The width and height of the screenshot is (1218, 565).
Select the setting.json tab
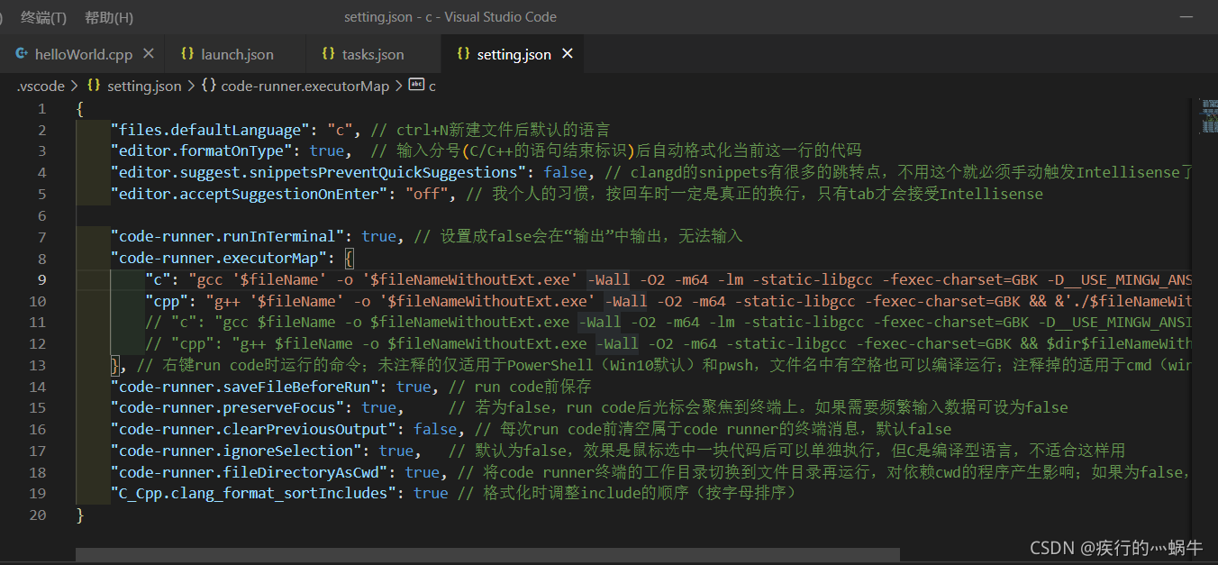pos(514,54)
